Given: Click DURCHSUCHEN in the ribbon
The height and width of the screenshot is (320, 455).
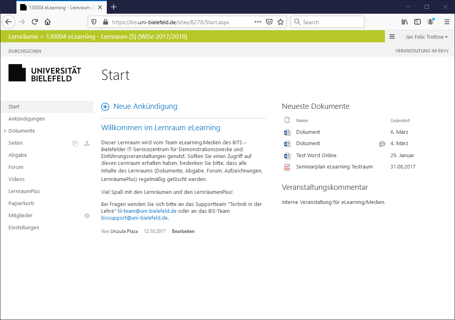Looking at the screenshot, I should (25, 51).
